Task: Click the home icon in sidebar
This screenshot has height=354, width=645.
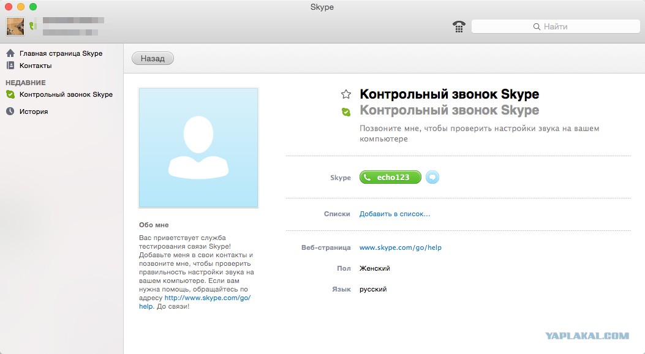Action: [10, 53]
